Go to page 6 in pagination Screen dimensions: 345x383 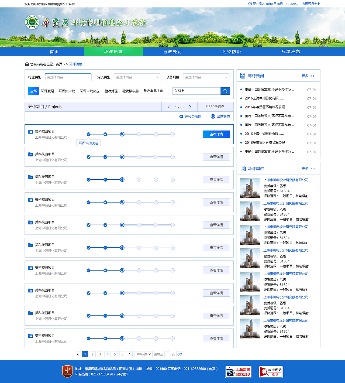click(x=122, y=354)
